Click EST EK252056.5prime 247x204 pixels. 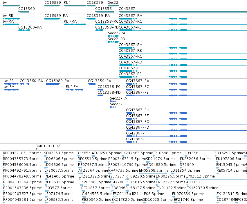pyautogui.click(x=196, y=159)
